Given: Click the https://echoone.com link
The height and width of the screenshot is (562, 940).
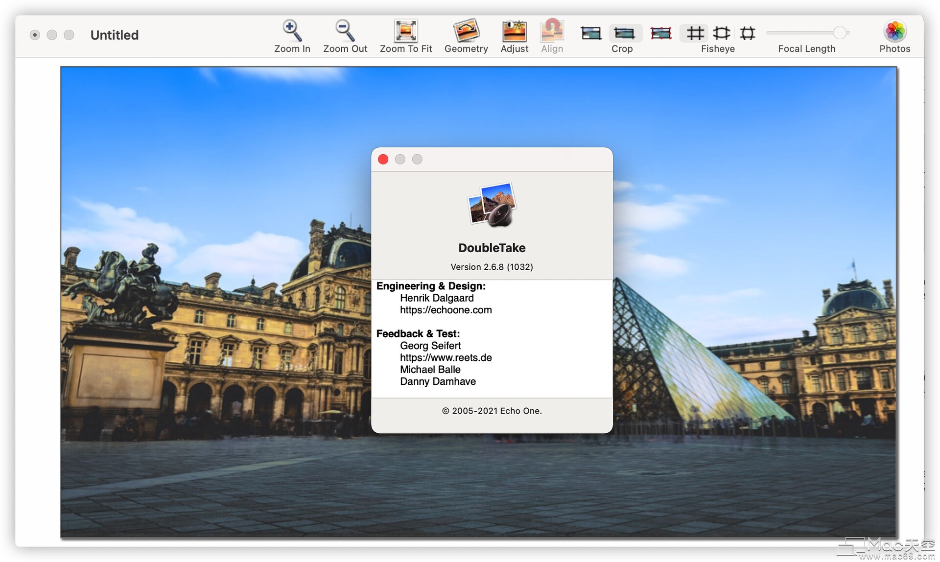Looking at the screenshot, I should [446, 310].
